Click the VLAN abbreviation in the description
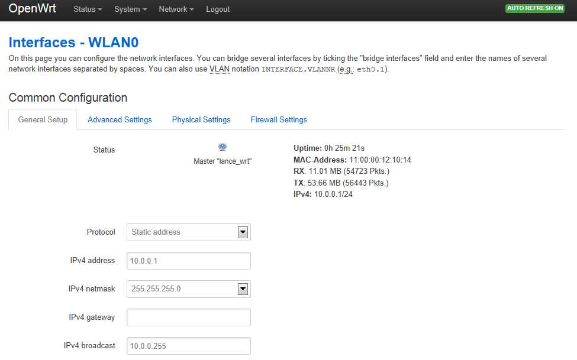Image resolution: width=577 pixels, height=360 pixels. (220, 69)
